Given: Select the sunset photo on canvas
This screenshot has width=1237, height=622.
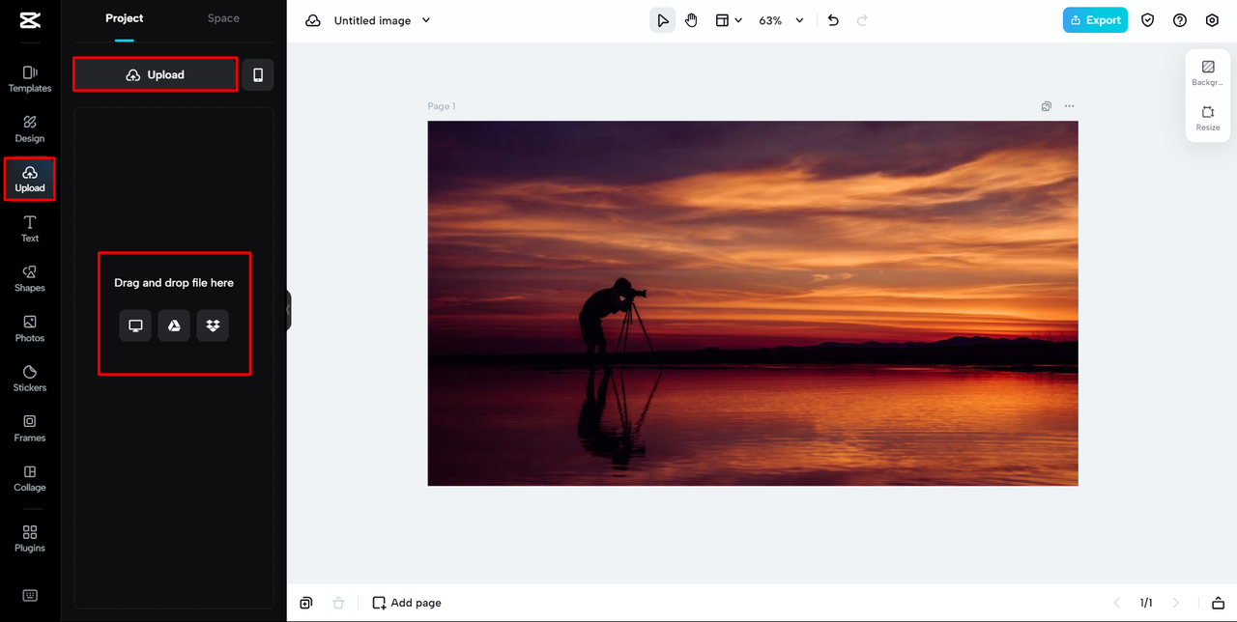Looking at the screenshot, I should tap(752, 302).
